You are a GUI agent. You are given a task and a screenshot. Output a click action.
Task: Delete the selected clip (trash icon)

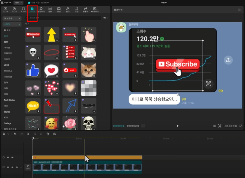tap(48, 134)
